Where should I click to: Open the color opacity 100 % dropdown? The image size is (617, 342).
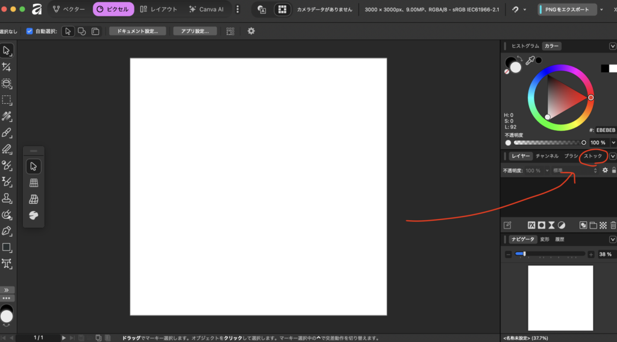click(x=613, y=142)
